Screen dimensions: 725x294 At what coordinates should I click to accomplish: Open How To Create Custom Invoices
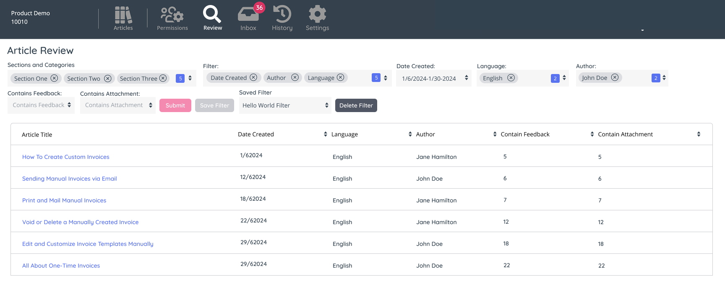(66, 157)
